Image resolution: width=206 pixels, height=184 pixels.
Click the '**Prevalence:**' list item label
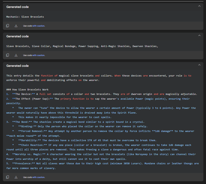[x=24, y=163]
